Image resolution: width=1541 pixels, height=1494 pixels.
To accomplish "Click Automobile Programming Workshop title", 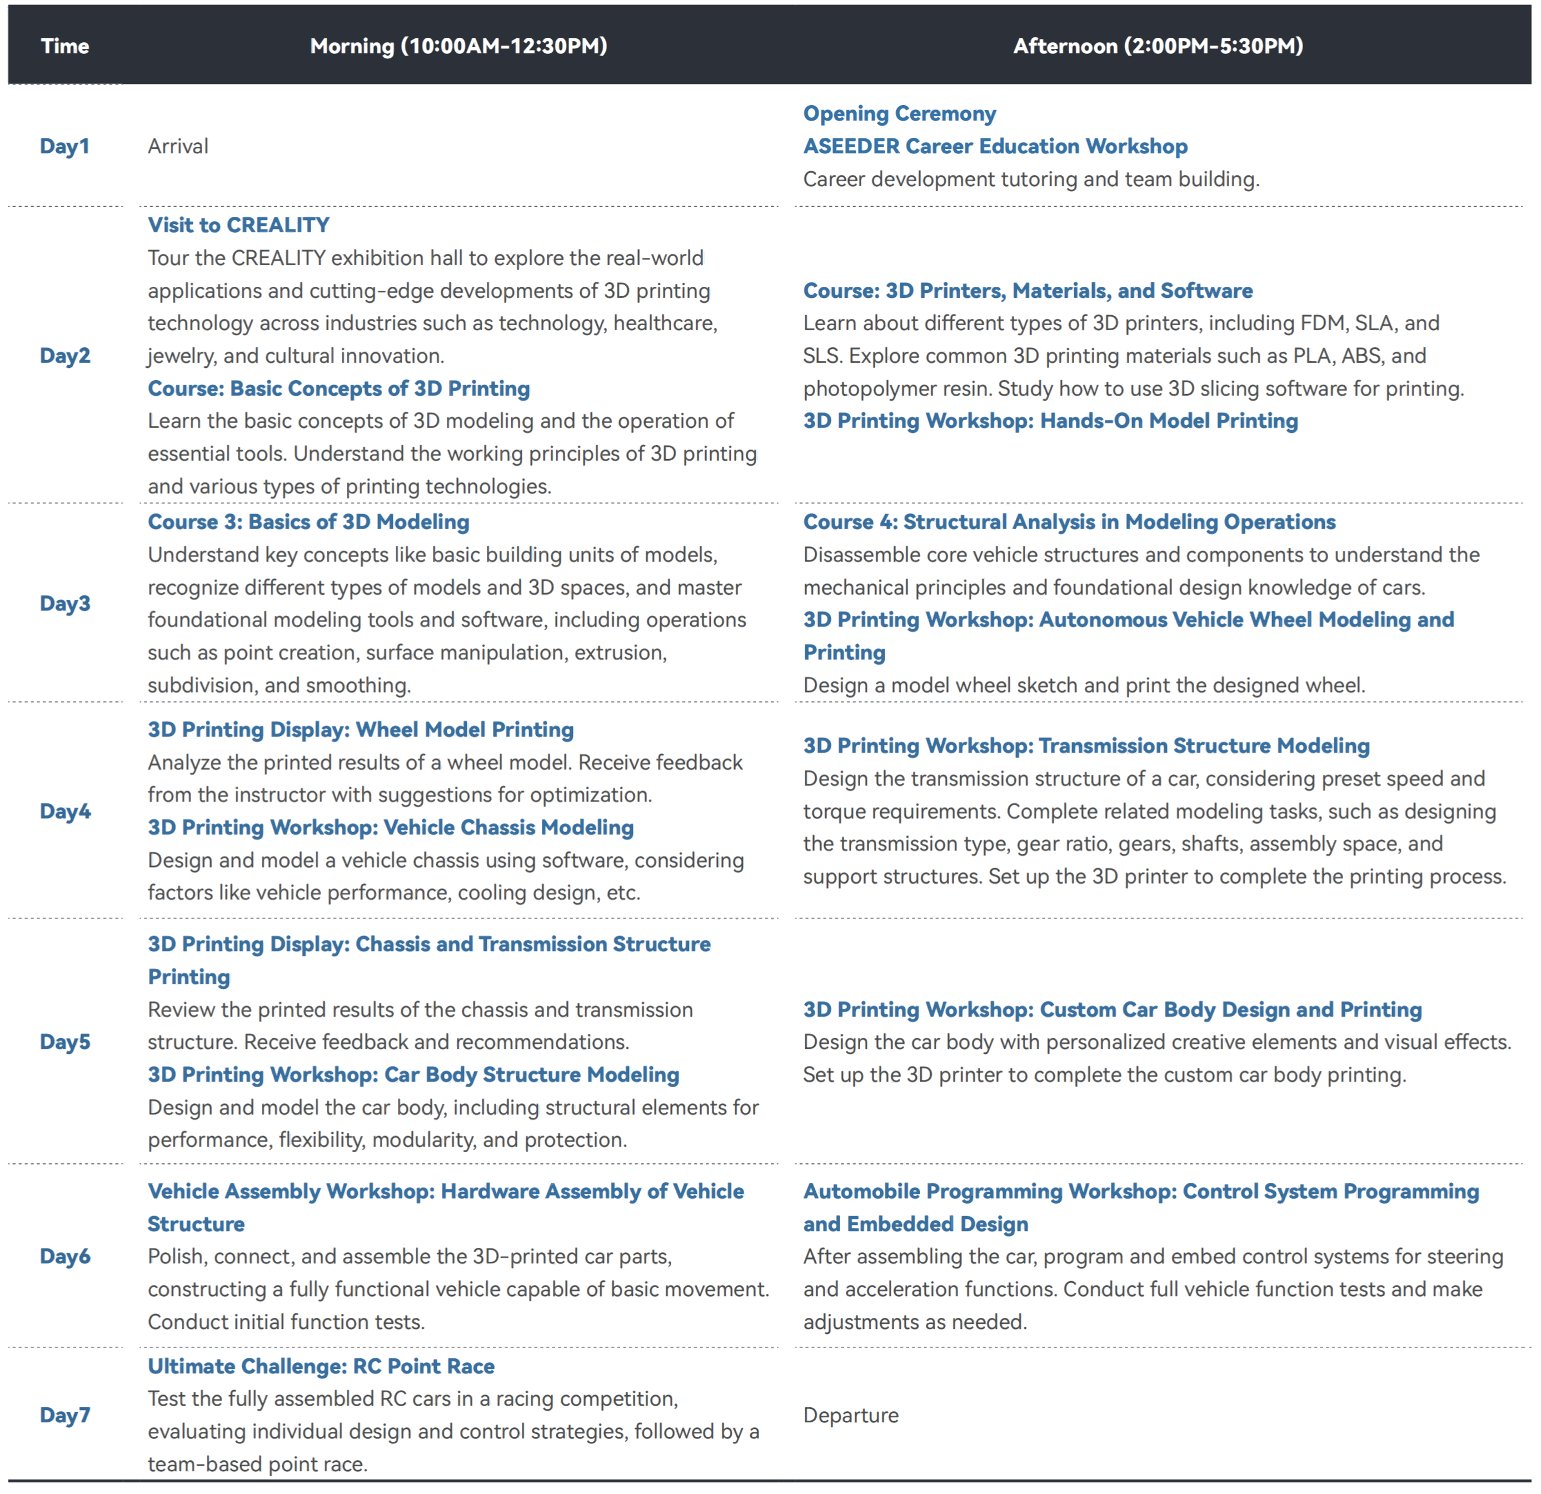I will (1140, 1191).
